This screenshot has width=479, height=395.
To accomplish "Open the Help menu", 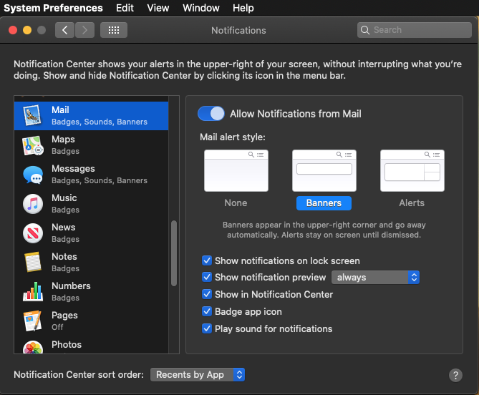I will (x=243, y=8).
